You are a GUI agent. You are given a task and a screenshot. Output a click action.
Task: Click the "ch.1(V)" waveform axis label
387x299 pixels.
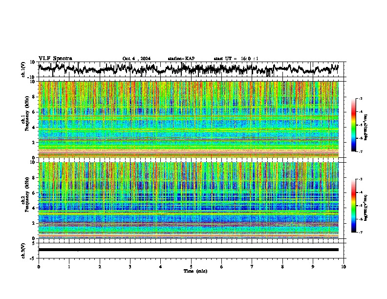23,69
